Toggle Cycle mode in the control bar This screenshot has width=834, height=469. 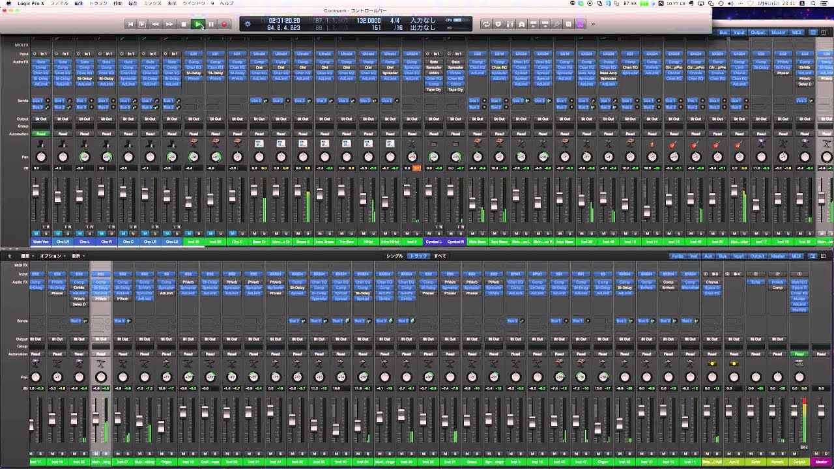(486, 24)
